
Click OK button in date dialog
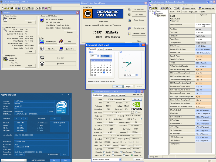(x=117, y=86)
